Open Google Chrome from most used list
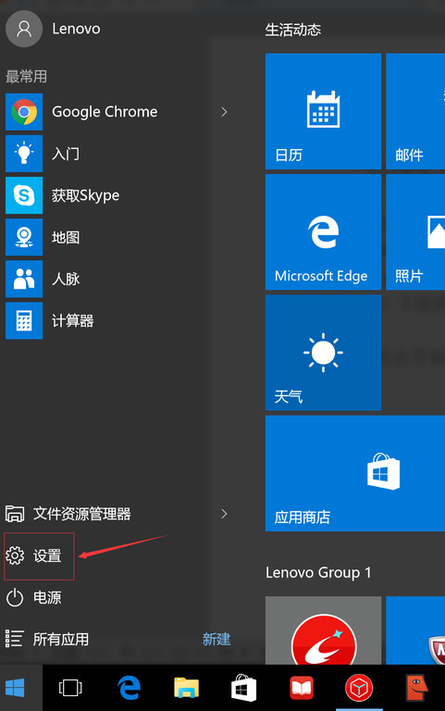 [105, 111]
